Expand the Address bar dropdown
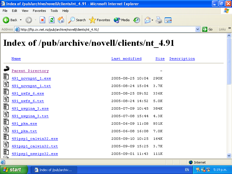Viewport: 232px width, 174px height. point(197,29)
